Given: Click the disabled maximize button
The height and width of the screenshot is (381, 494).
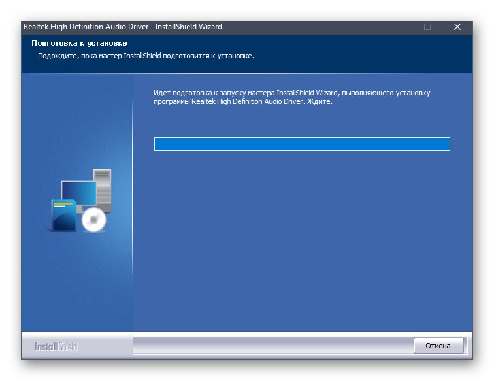Looking at the screenshot, I should pyautogui.click(x=427, y=27).
